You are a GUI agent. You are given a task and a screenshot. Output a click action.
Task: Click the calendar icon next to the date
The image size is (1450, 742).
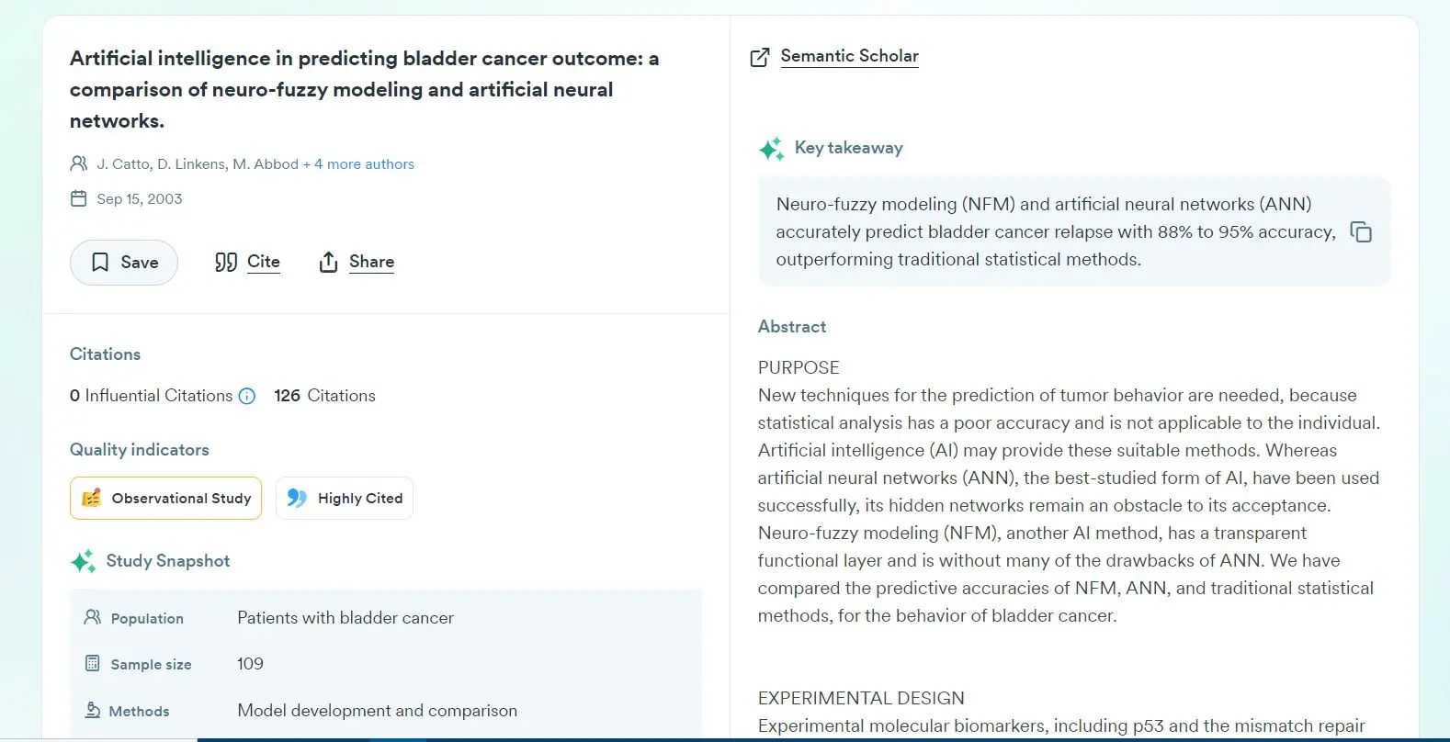tap(79, 198)
